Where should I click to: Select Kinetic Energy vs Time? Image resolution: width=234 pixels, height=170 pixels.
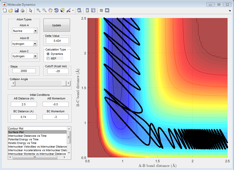click(37, 143)
